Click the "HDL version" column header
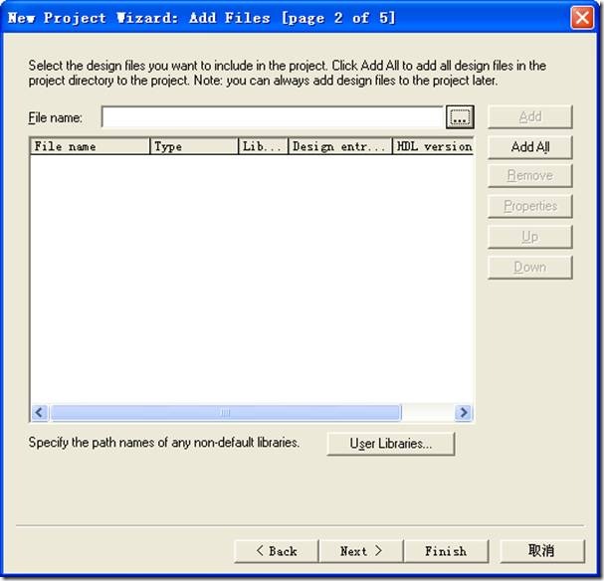This screenshot has height=581, width=604. 433,146
